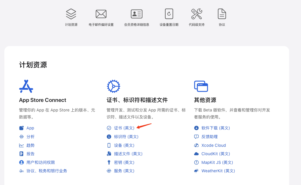Click the 分析 waveform icon
Viewport: 301px width, 185px height.
[x=21, y=137]
